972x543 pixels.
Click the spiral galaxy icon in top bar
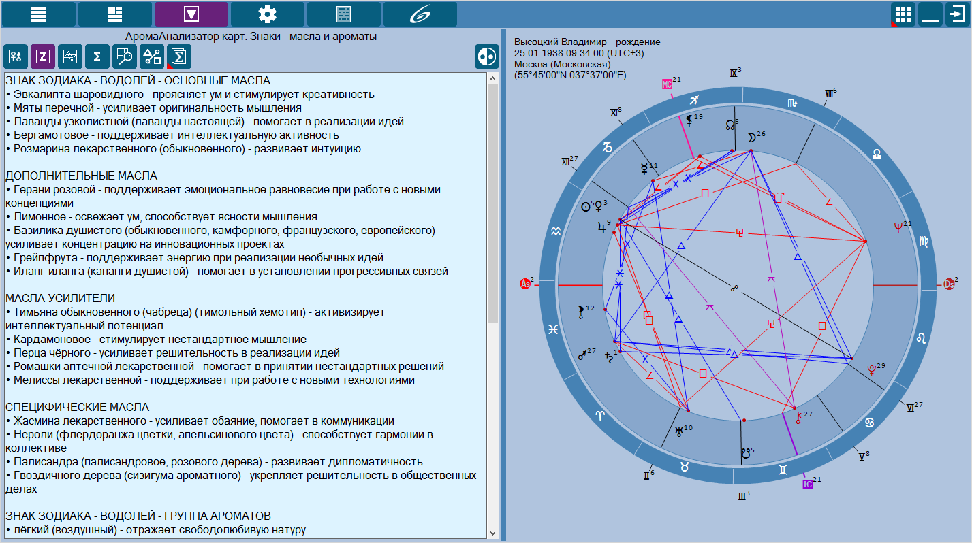click(420, 14)
